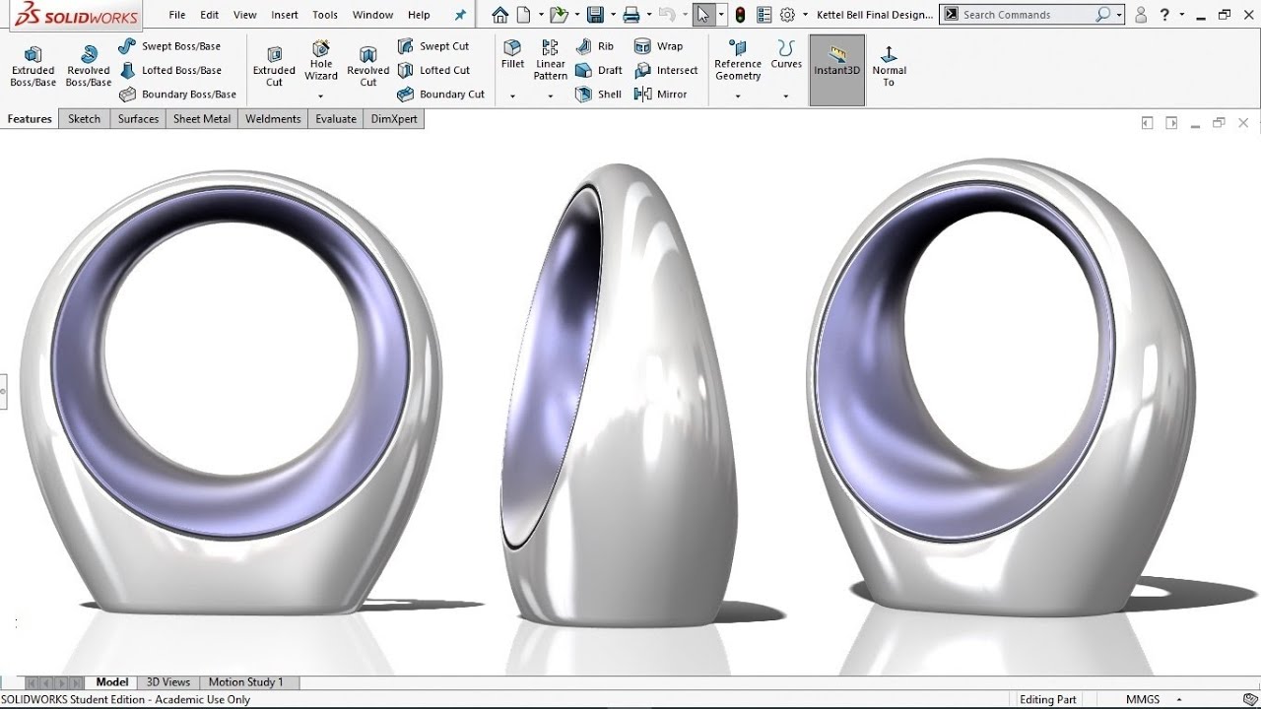Click the Home icon in title bar
1261x709 pixels.
coord(500,15)
